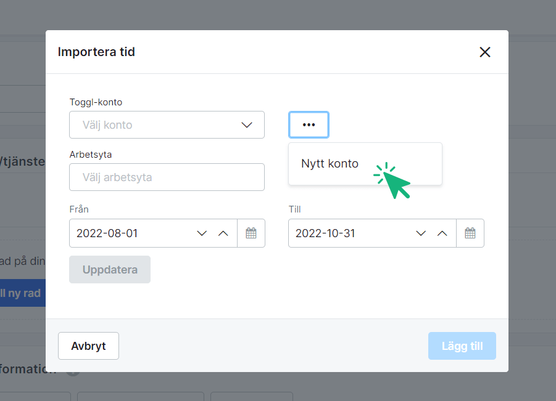Click Avbryt to cancel the import
The height and width of the screenshot is (401, 556).
coord(88,346)
